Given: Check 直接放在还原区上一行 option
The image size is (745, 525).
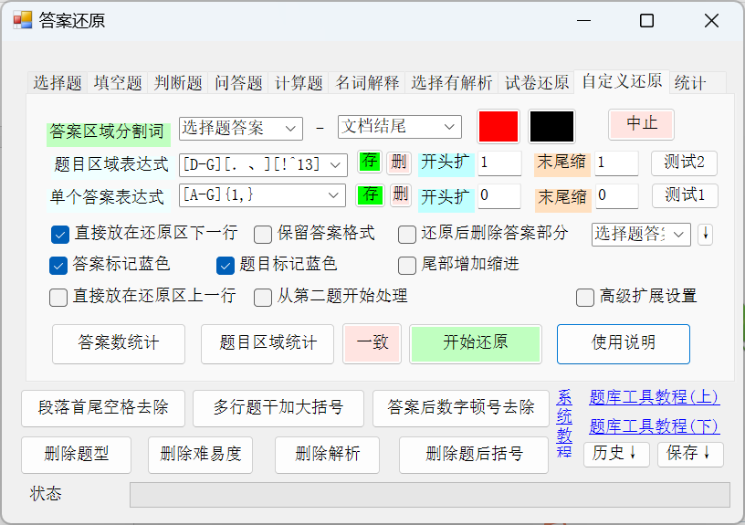Looking at the screenshot, I should coord(58,298).
